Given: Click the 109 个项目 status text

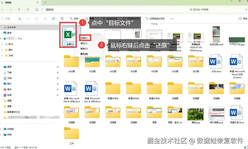Looking at the screenshot, I should click(x=5, y=148).
